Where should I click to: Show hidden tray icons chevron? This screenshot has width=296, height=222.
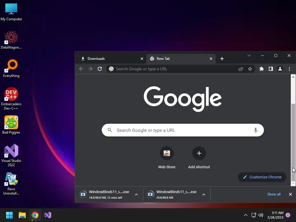[246, 215]
